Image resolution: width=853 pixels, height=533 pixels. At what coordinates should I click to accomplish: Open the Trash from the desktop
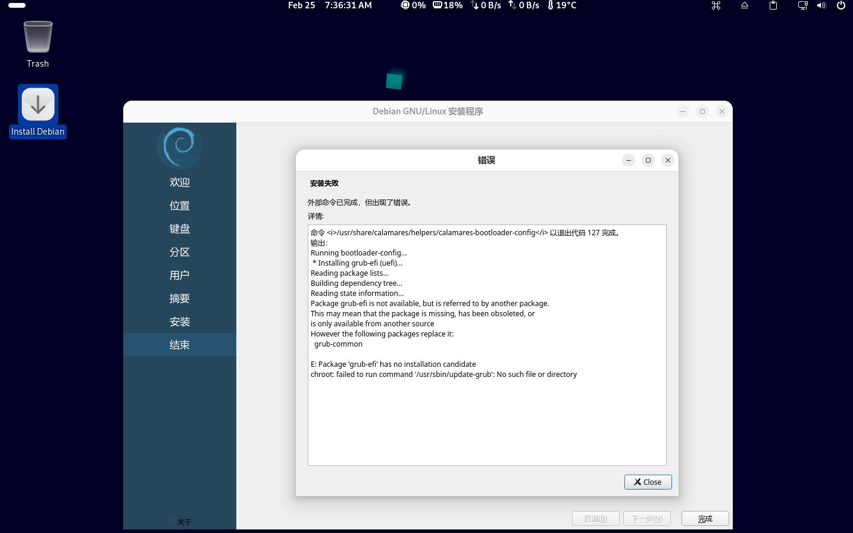point(38,37)
